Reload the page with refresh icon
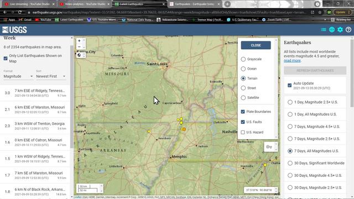The width and height of the screenshot is (354, 199). coord(20,12)
